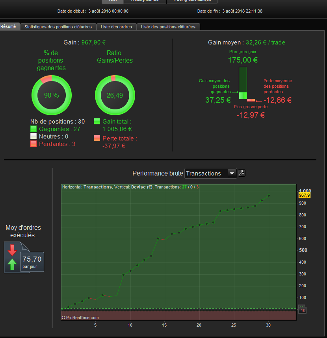Open the Liste des ordres tab

click(x=116, y=27)
